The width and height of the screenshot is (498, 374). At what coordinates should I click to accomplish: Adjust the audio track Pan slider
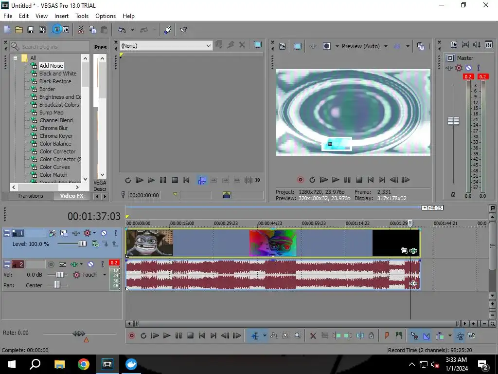pyautogui.click(x=57, y=285)
